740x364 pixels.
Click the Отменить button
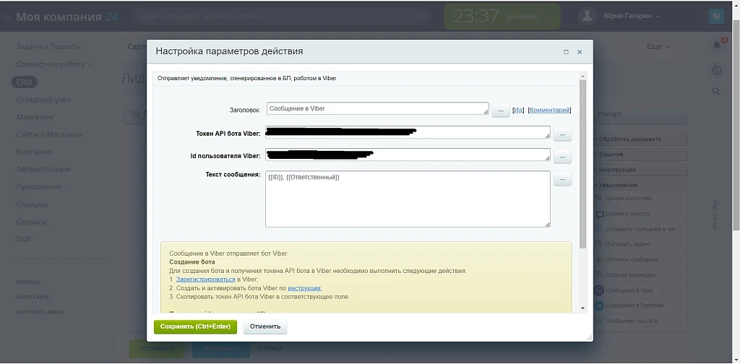(x=265, y=326)
